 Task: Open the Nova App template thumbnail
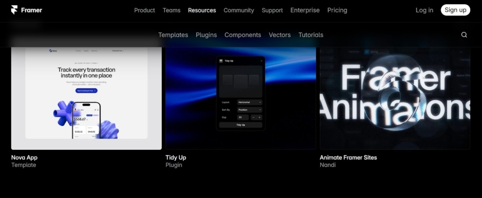pos(86,98)
